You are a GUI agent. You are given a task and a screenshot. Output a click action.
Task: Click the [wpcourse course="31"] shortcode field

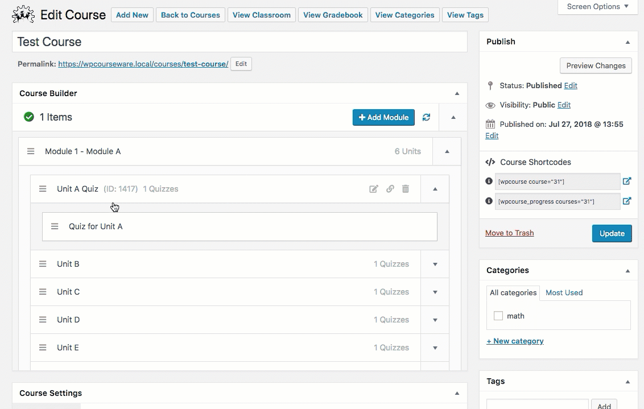pyautogui.click(x=558, y=181)
